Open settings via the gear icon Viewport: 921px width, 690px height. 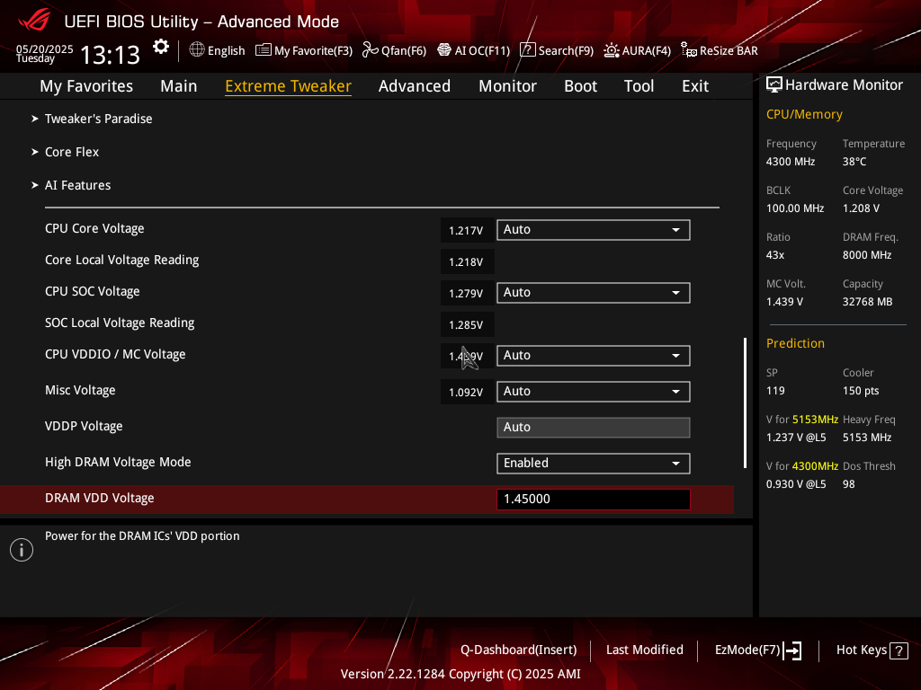point(161,47)
